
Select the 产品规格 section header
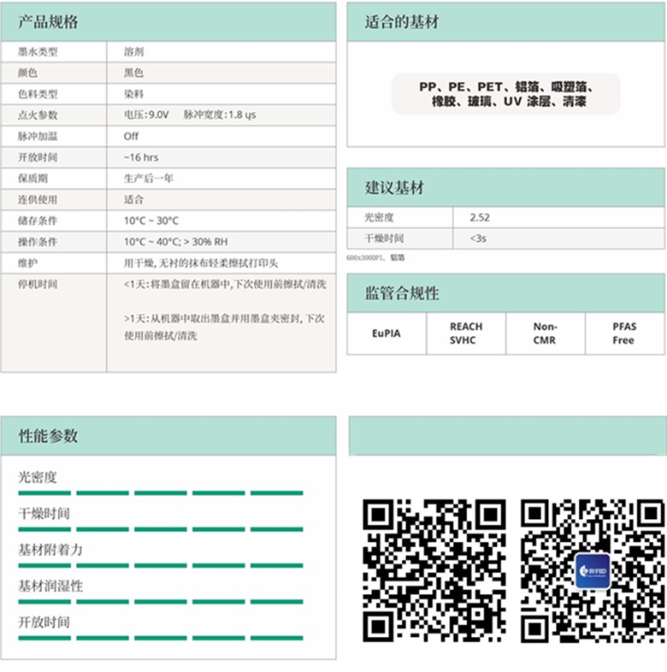(168, 22)
